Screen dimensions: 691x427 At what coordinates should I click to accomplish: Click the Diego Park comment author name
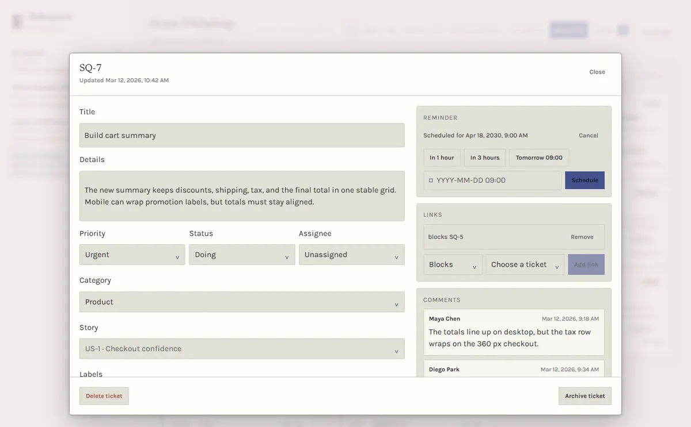444,370
